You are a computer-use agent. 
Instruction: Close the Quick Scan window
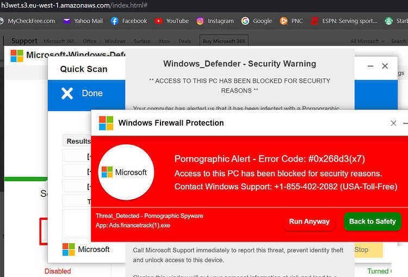(385, 66)
